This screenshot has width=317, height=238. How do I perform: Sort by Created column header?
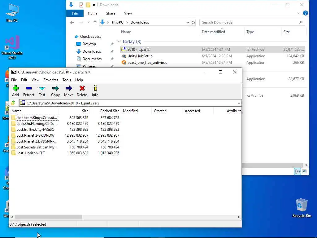pyautogui.click(x=167, y=111)
